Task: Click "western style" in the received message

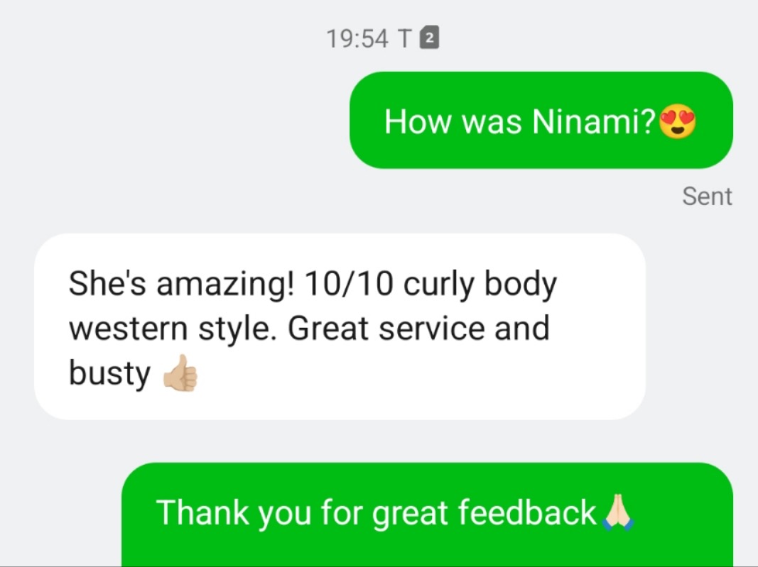Action: click(169, 329)
